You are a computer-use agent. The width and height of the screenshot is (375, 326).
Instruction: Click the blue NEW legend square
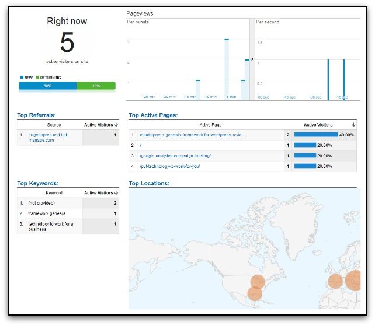22,78
